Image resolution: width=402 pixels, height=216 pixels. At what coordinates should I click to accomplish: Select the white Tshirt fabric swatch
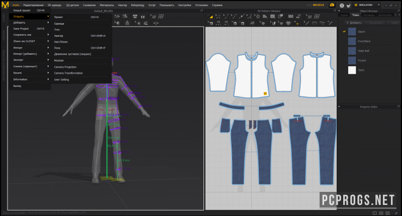[352, 70]
